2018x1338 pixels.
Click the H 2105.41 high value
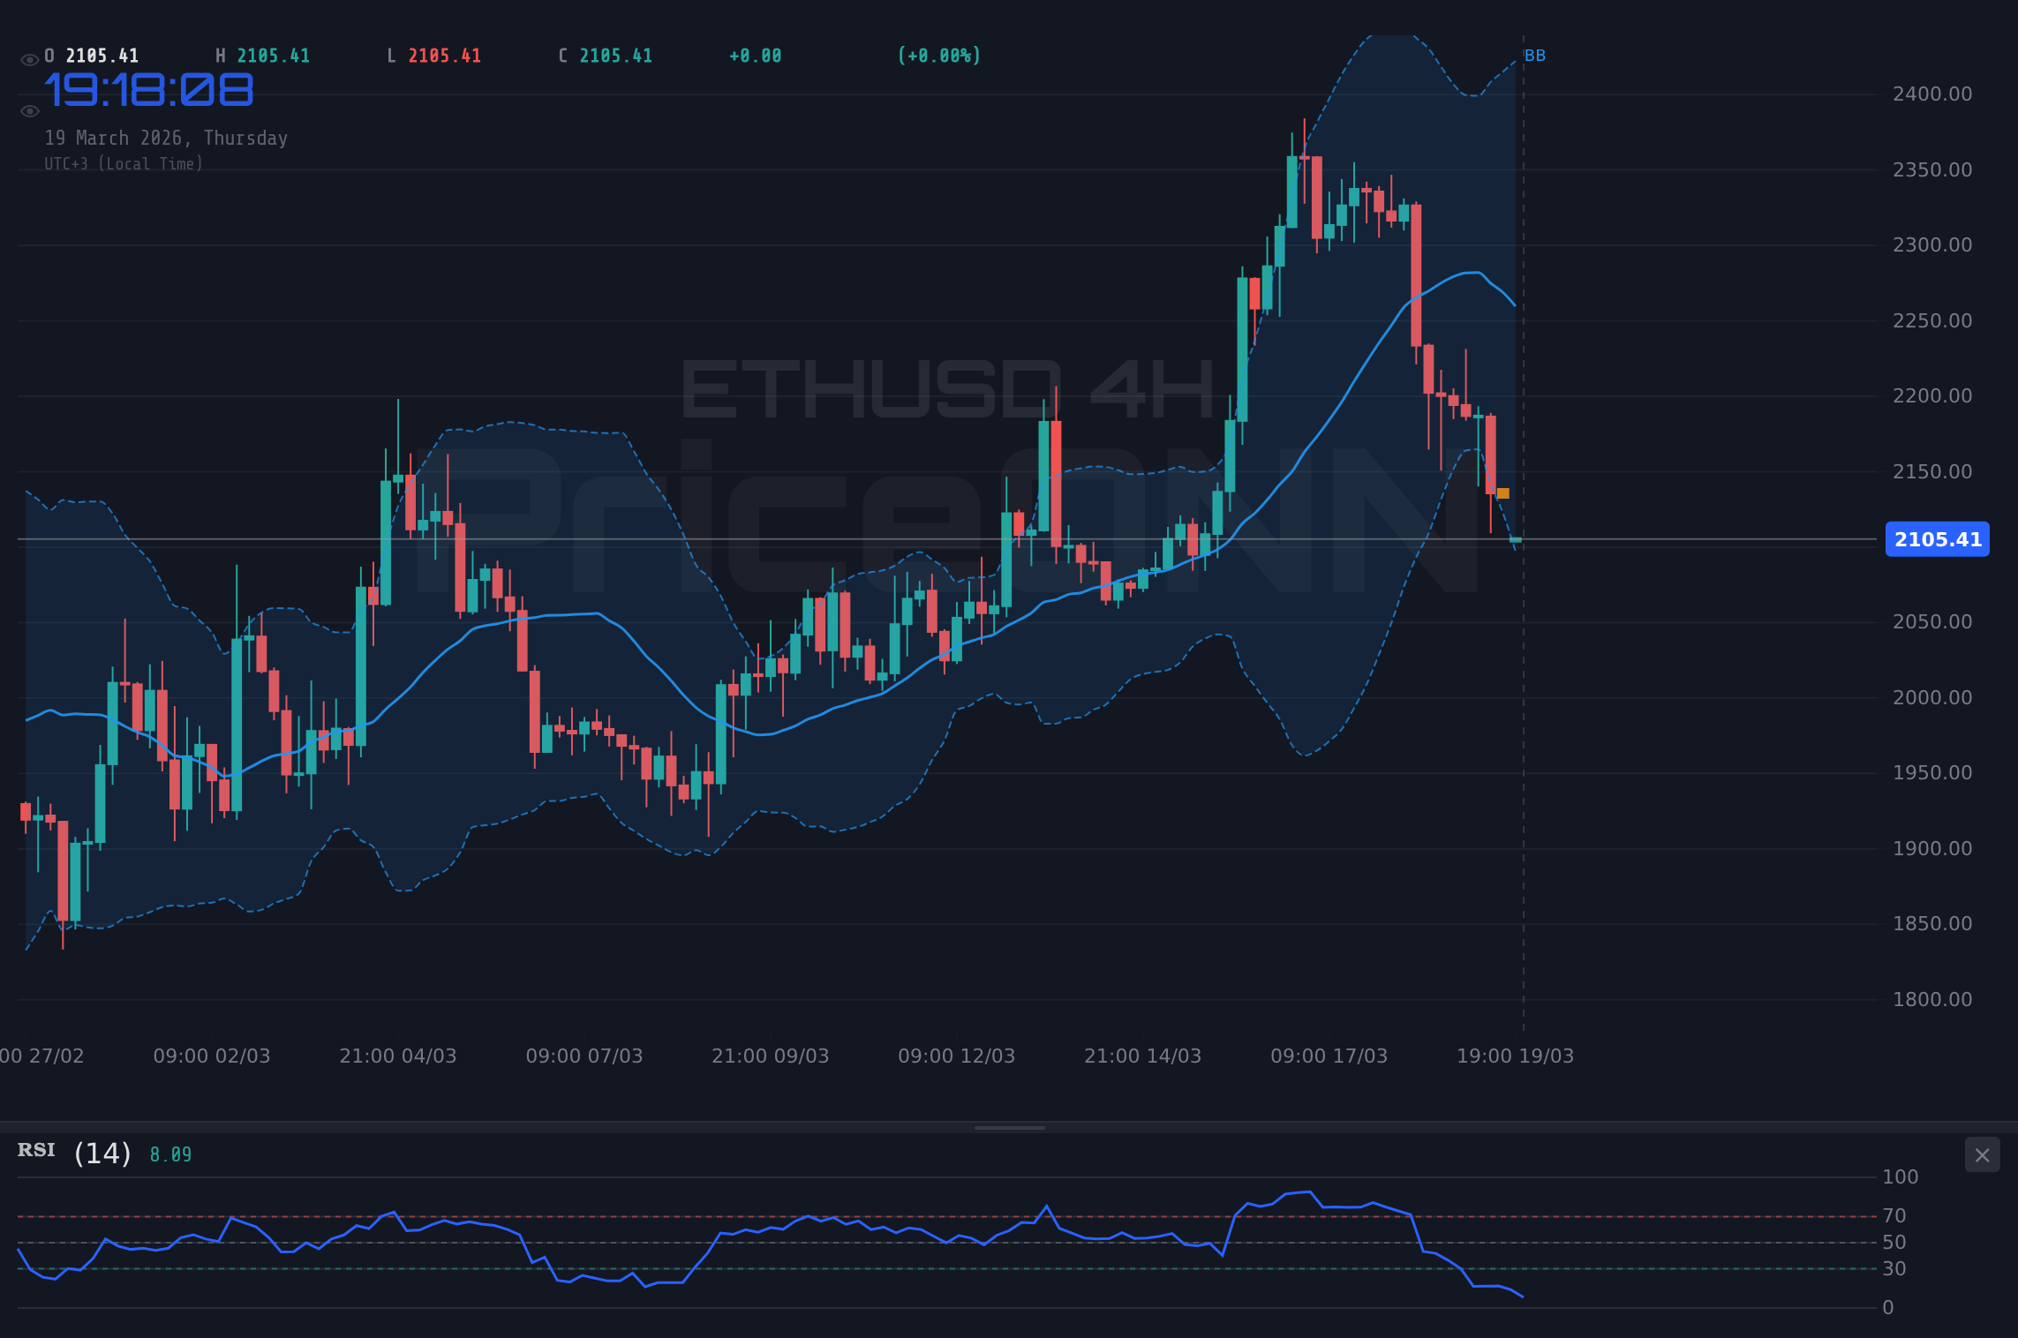pyautogui.click(x=262, y=55)
